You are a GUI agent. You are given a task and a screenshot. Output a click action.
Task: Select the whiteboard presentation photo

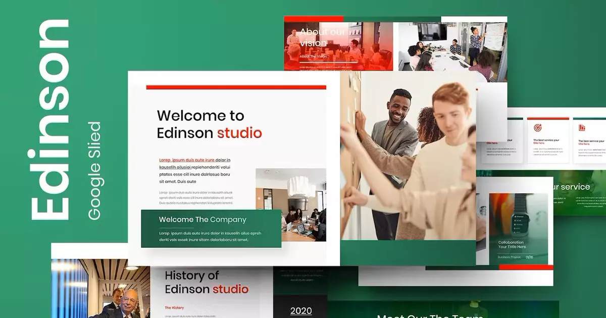[452, 51]
